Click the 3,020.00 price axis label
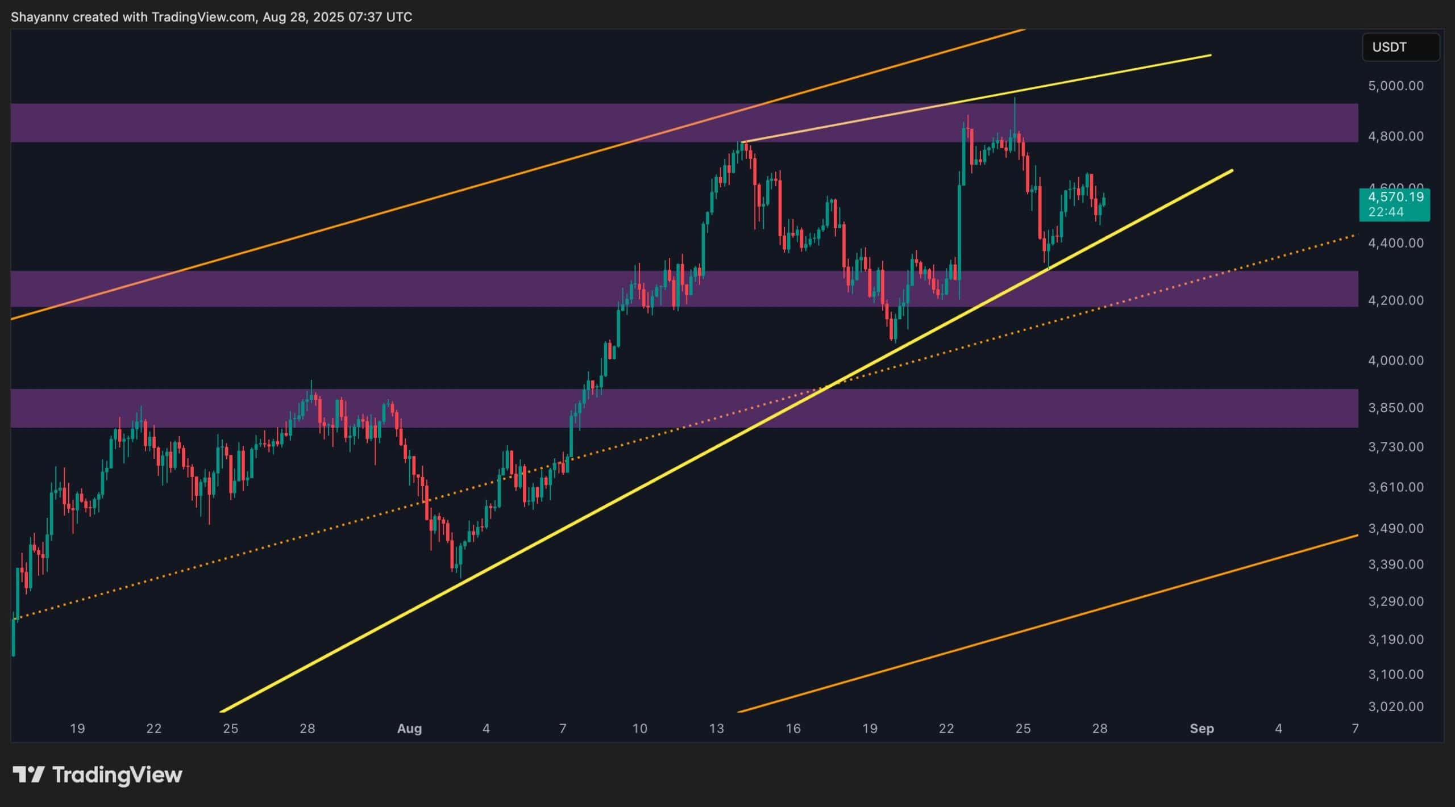This screenshot has height=807, width=1455. click(x=1395, y=706)
